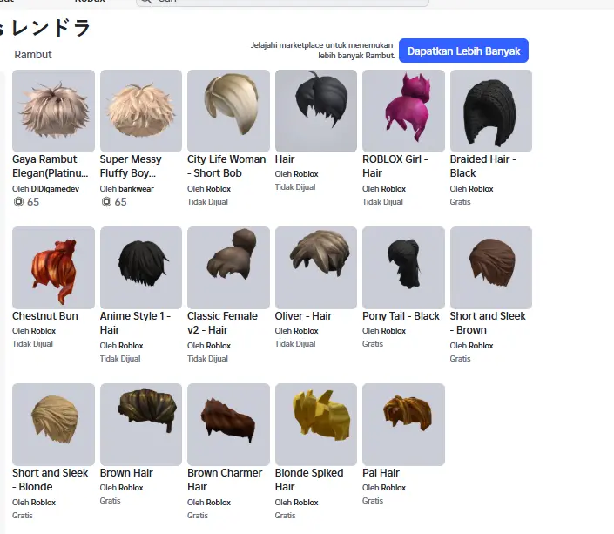The width and height of the screenshot is (614, 534).
Task: Click Oleh Roblox under Braided Hair - Black
Action: pyautogui.click(x=471, y=189)
